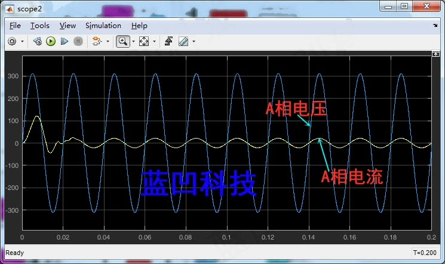Maximize the scope2 window
445x264 pixels.
click(404, 6)
